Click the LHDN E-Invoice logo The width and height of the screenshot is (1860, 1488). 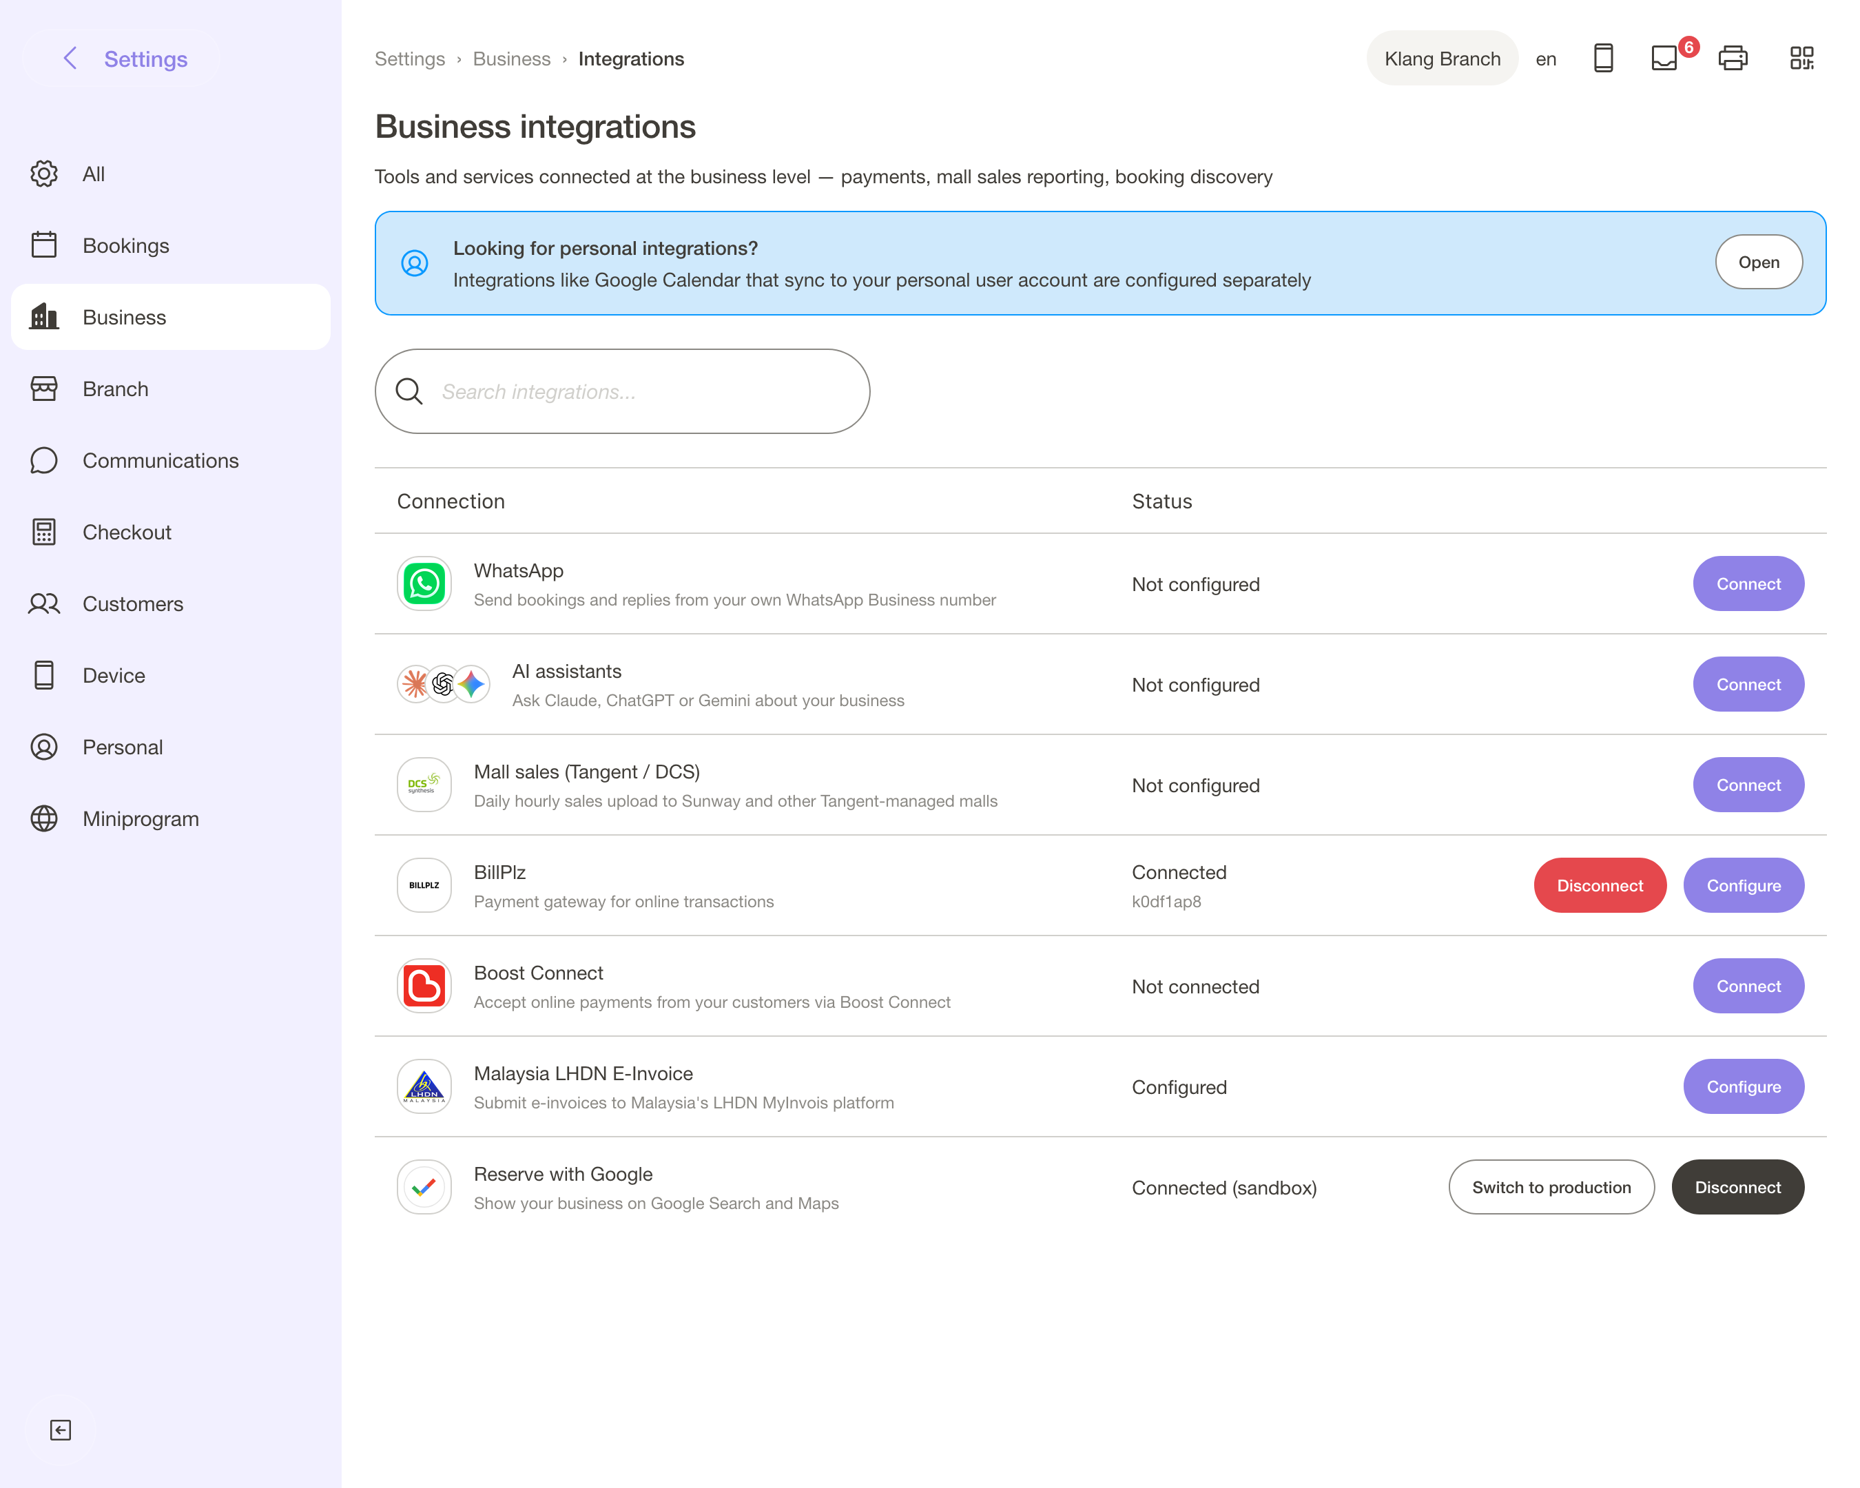pyautogui.click(x=424, y=1087)
